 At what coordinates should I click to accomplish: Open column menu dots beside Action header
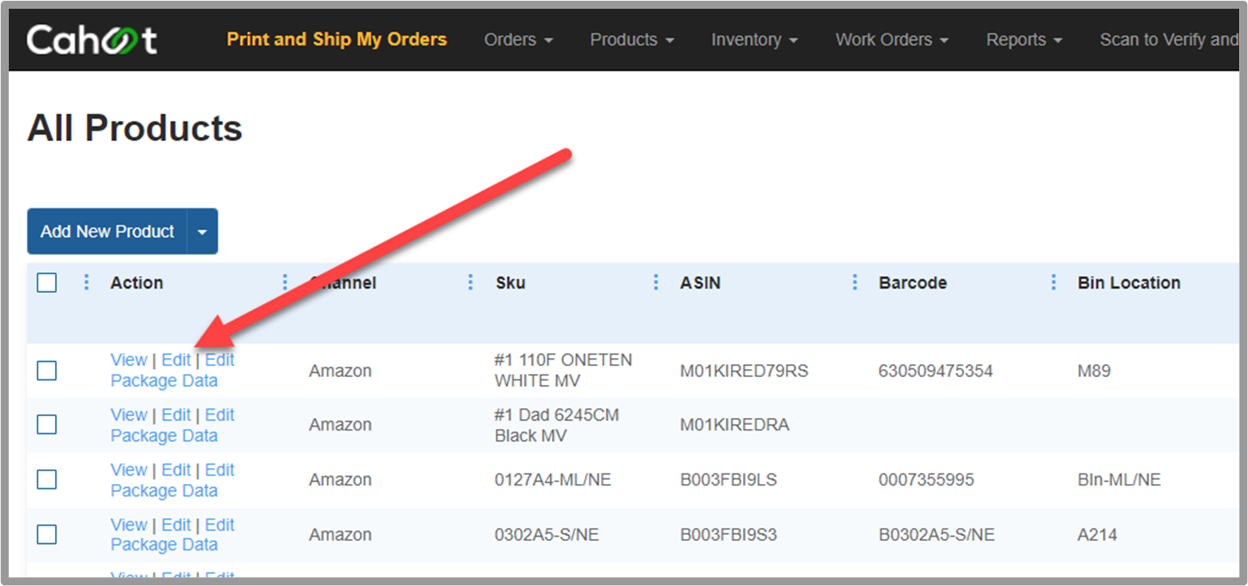[x=285, y=282]
